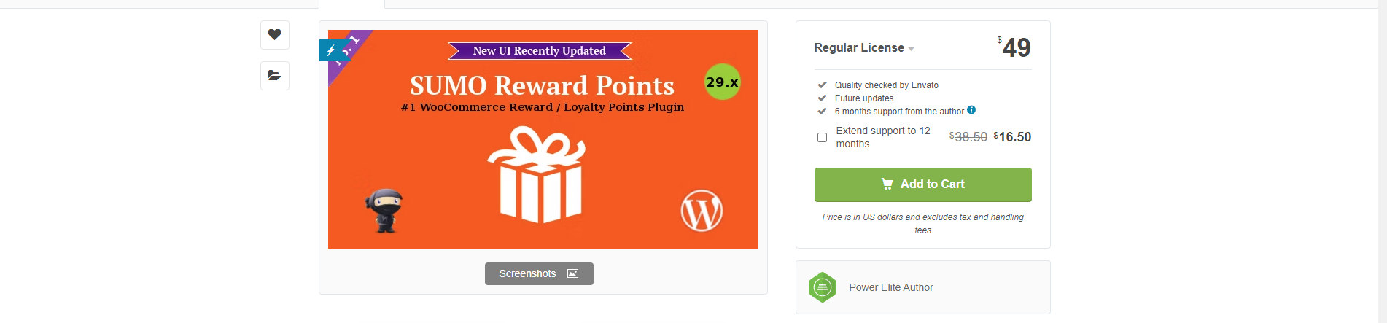Image resolution: width=1387 pixels, height=323 pixels.
Task: Click the green 29.x version badge
Action: tap(722, 82)
